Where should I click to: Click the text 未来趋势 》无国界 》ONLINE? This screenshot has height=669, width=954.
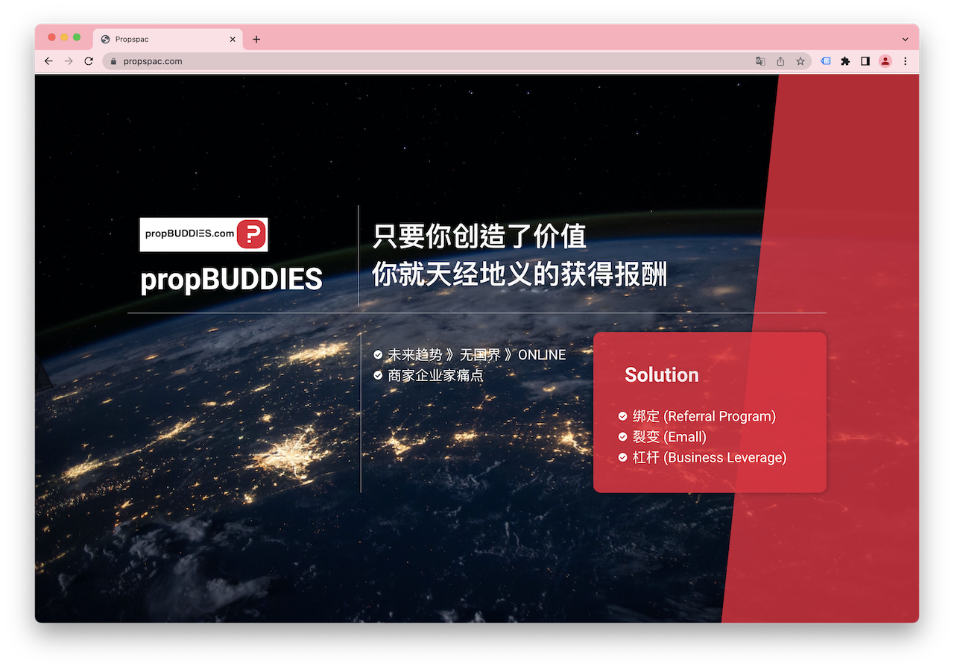(x=477, y=355)
